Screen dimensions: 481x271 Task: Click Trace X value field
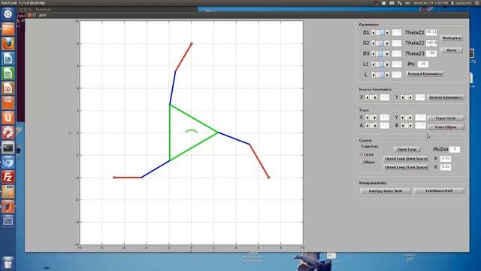(384, 117)
